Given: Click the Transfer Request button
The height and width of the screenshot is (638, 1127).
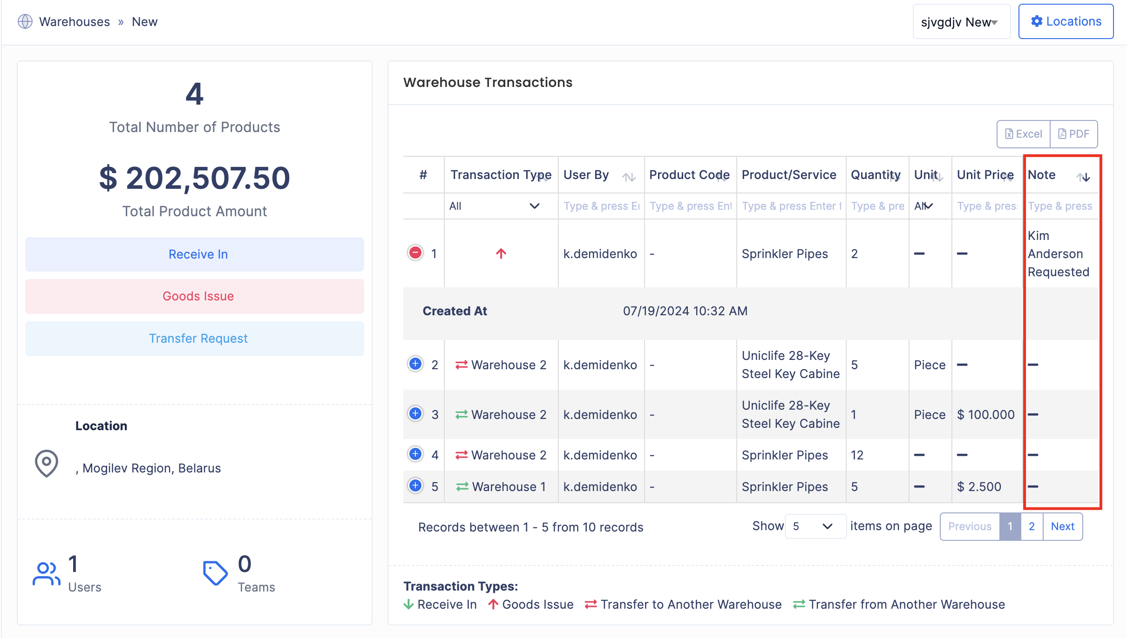Looking at the screenshot, I should click(x=195, y=339).
